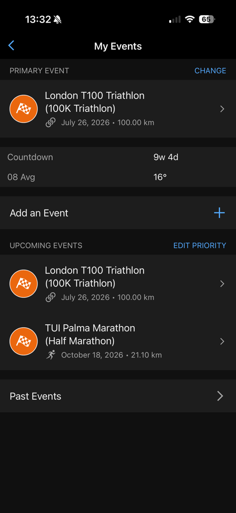Tap upcoming London T100 checkered flag icon
The width and height of the screenshot is (236, 513).
coord(24,284)
